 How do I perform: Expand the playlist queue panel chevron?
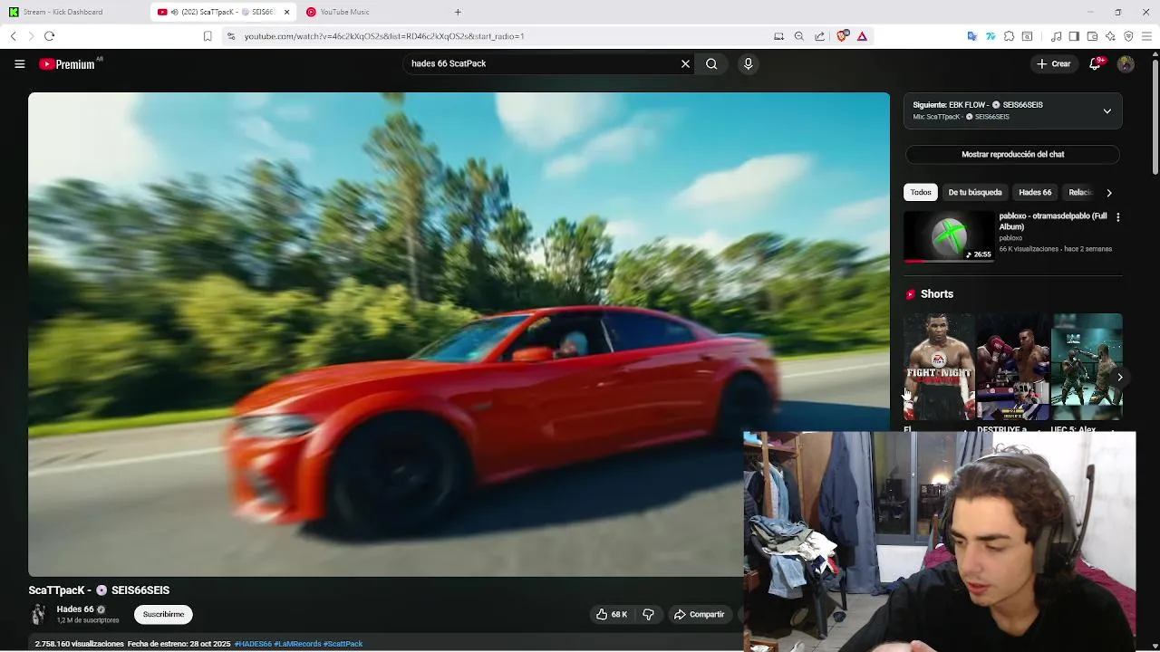click(1107, 110)
